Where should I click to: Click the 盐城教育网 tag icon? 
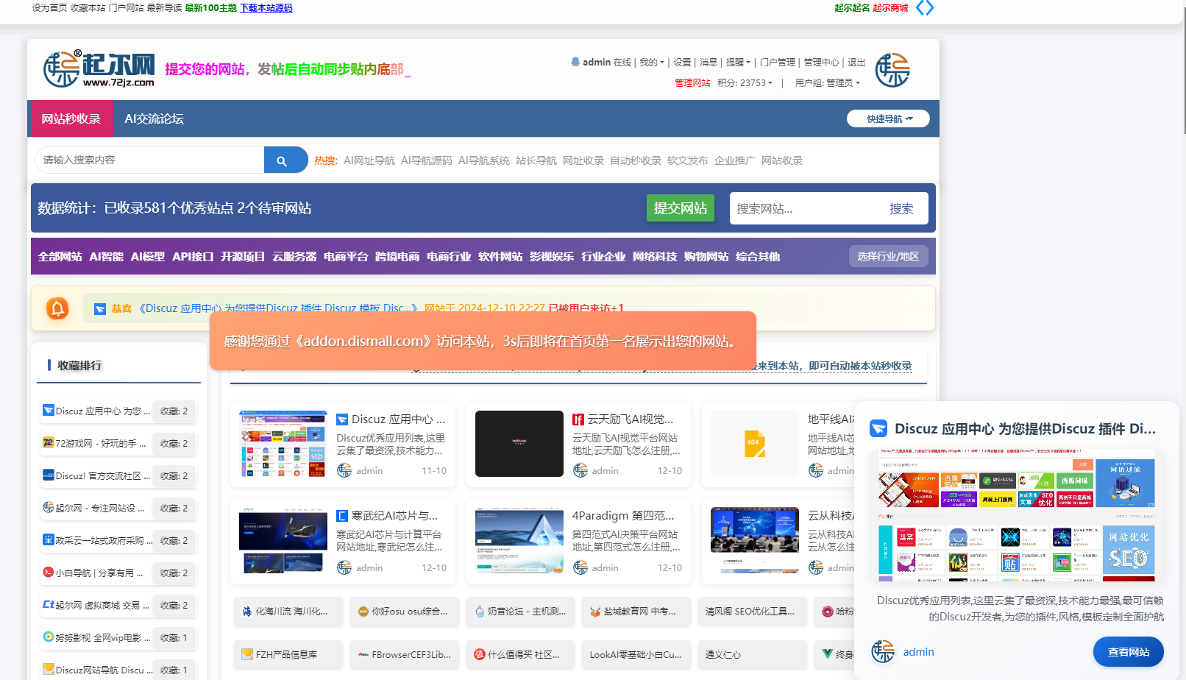pos(595,612)
